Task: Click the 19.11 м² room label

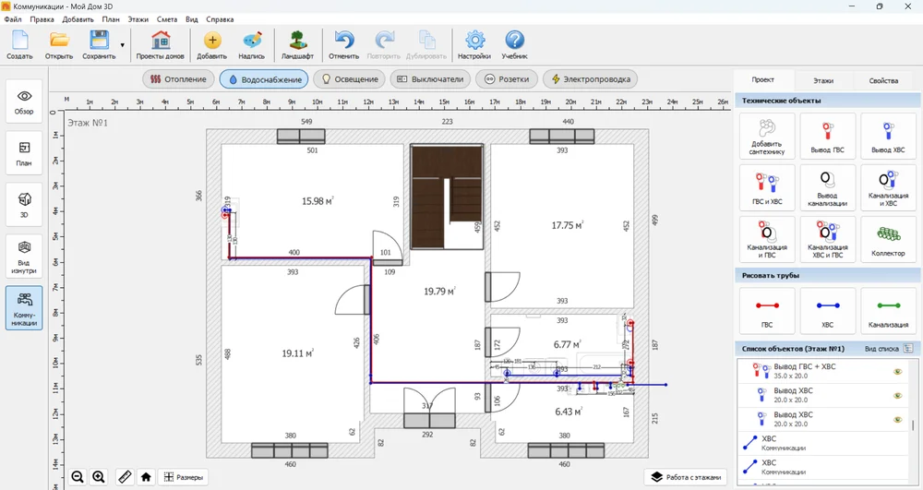Action: [x=297, y=353]
